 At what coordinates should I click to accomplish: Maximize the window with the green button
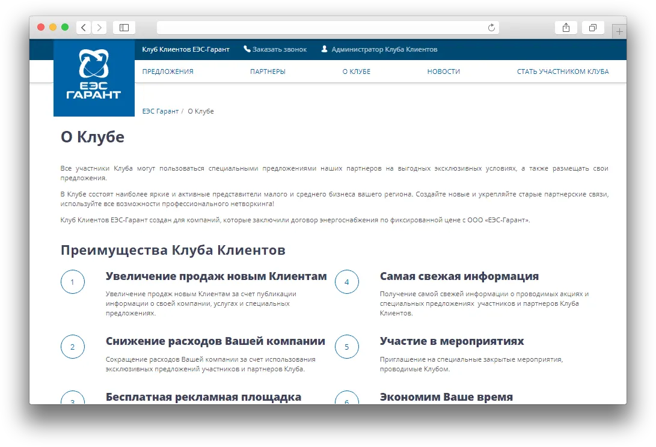(65, 27)
